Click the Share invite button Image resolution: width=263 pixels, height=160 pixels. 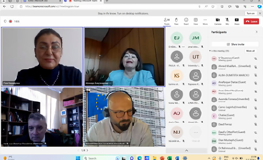pos(235,44)
